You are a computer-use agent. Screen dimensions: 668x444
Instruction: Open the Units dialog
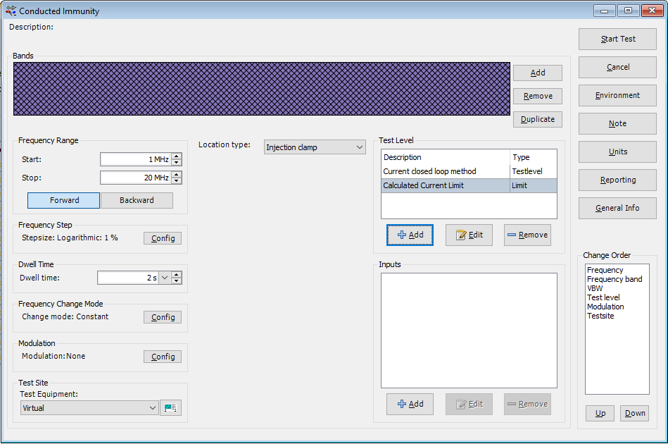click(617, 152)
